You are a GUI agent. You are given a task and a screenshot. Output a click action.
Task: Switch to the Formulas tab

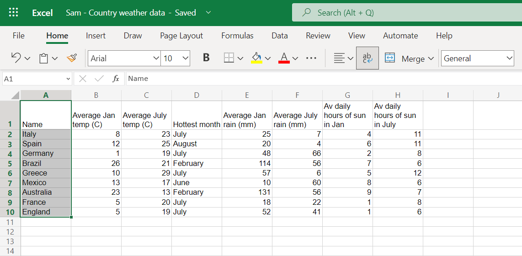point(237,36)
